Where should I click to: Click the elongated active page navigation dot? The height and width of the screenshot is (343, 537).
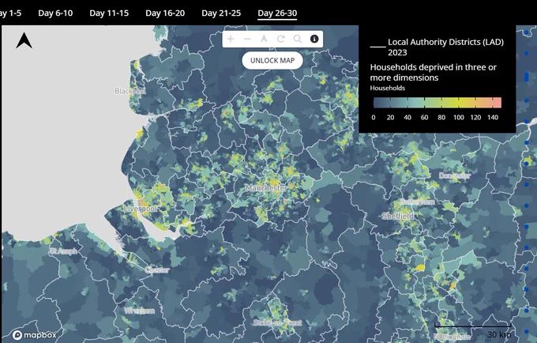[x=527, y=77]
